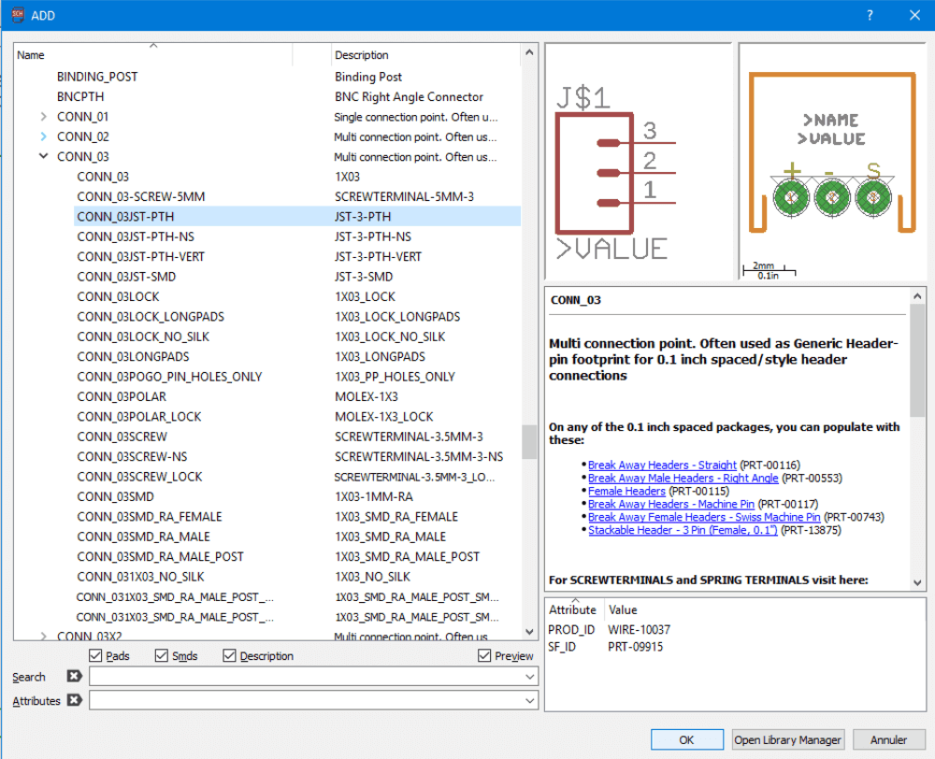The width and height of the screenshot is (935, 759).
Task: Click the list scrollbar's up arrow
Action: point(529,52)
